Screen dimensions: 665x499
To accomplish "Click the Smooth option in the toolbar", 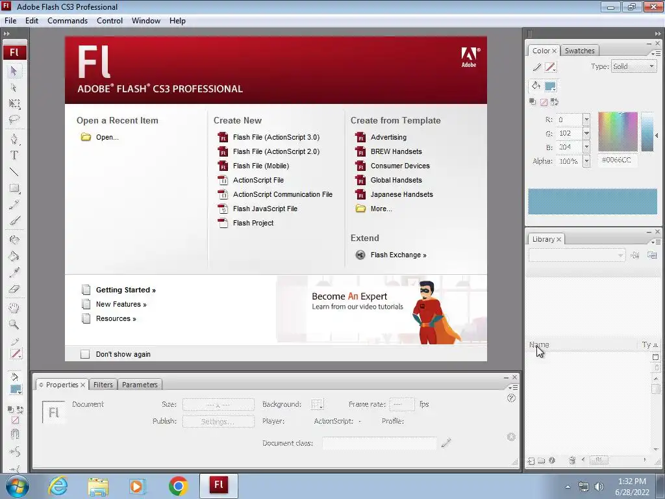I will [x=15, y=452].
